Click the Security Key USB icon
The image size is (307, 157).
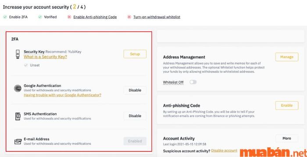pyautogui.click(x=18, y=54)
